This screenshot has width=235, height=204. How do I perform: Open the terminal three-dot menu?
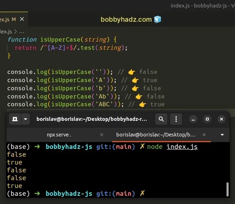click(176, 119)
